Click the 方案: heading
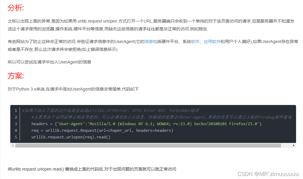Screen dimensions: 303x179 (16, 76)
